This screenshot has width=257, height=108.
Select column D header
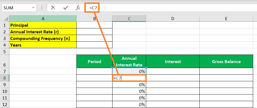coord(173,18)
